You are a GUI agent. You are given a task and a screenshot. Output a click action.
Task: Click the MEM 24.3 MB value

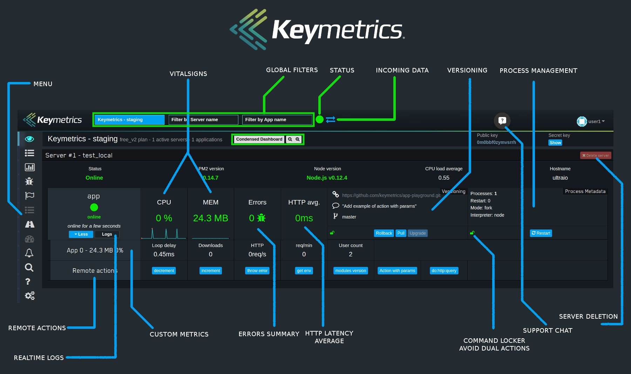[x=211, y=218]
